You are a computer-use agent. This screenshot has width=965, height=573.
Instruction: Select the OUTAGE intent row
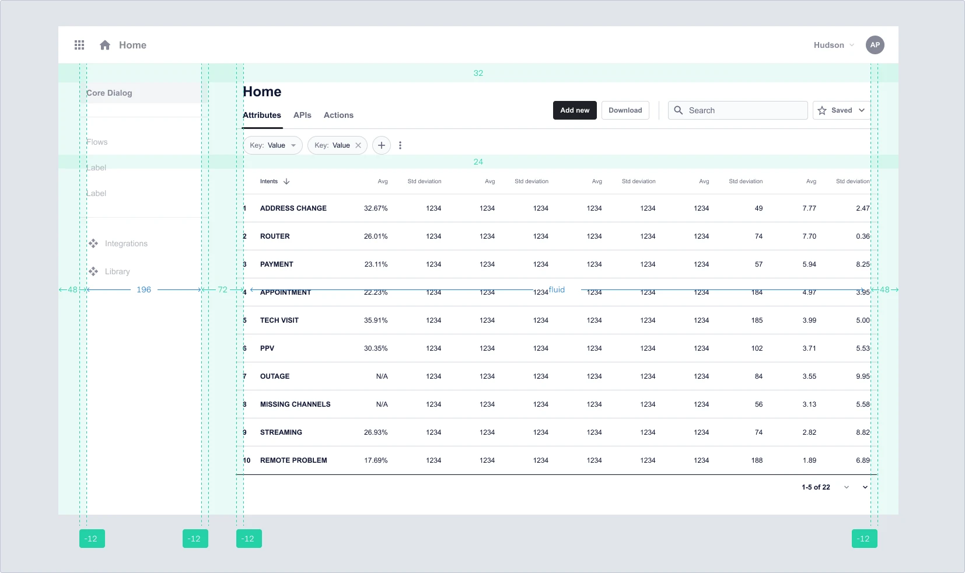tap(557, 376)
